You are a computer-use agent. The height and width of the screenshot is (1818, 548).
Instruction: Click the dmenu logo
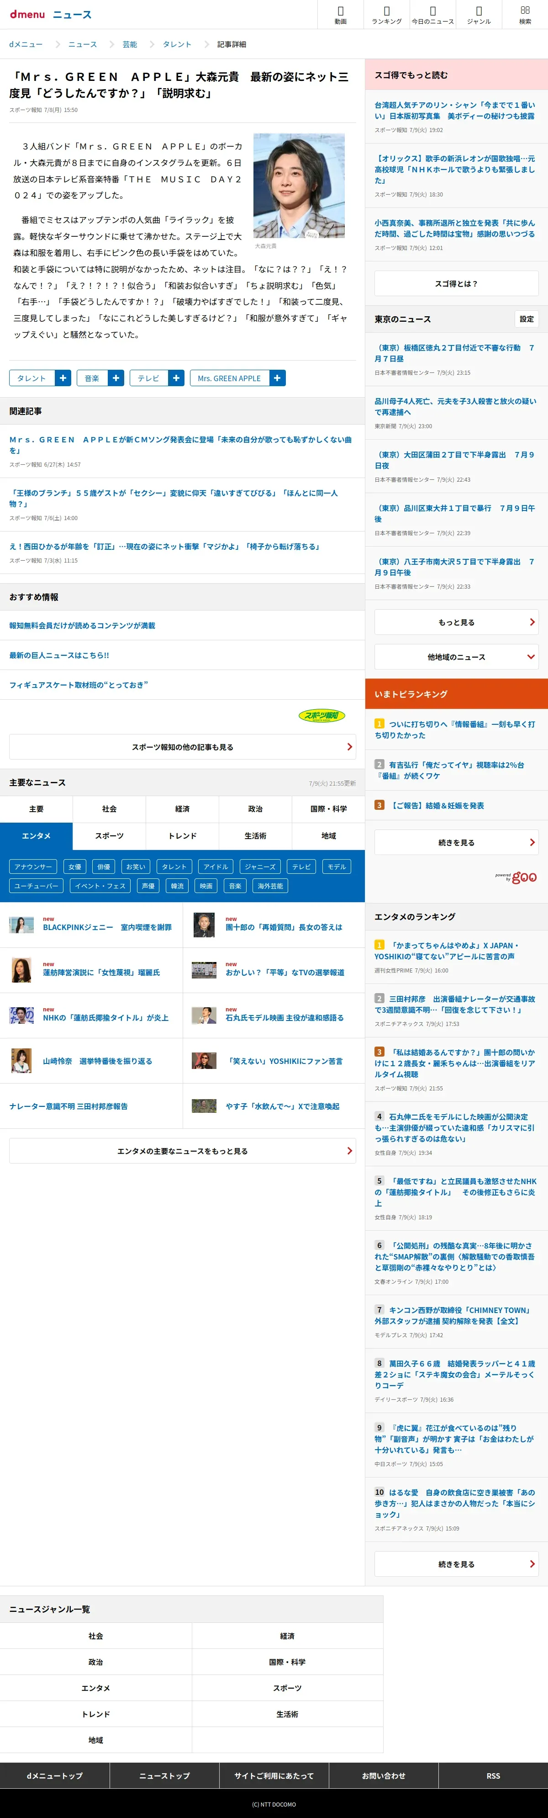coord(27,14)
